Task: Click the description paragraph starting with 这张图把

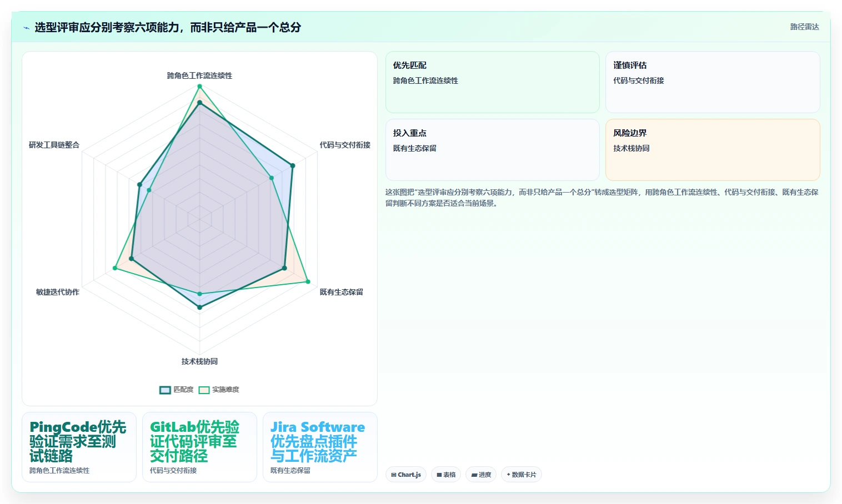Action: 602,198
